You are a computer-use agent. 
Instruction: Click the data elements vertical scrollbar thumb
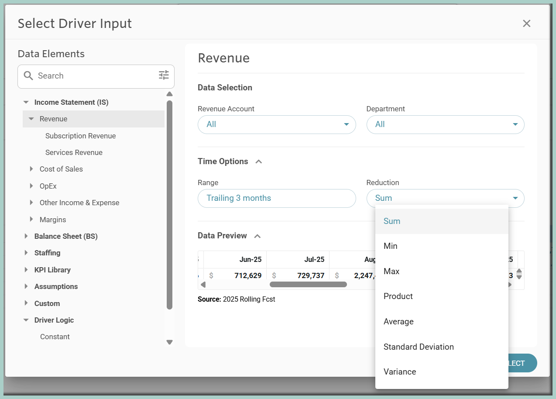pyautogui.click(x=170, y=205)
